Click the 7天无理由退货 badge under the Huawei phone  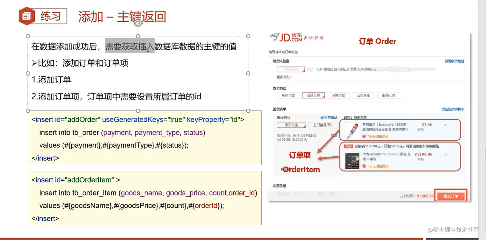pyautogui.click(x=375, y=166)
